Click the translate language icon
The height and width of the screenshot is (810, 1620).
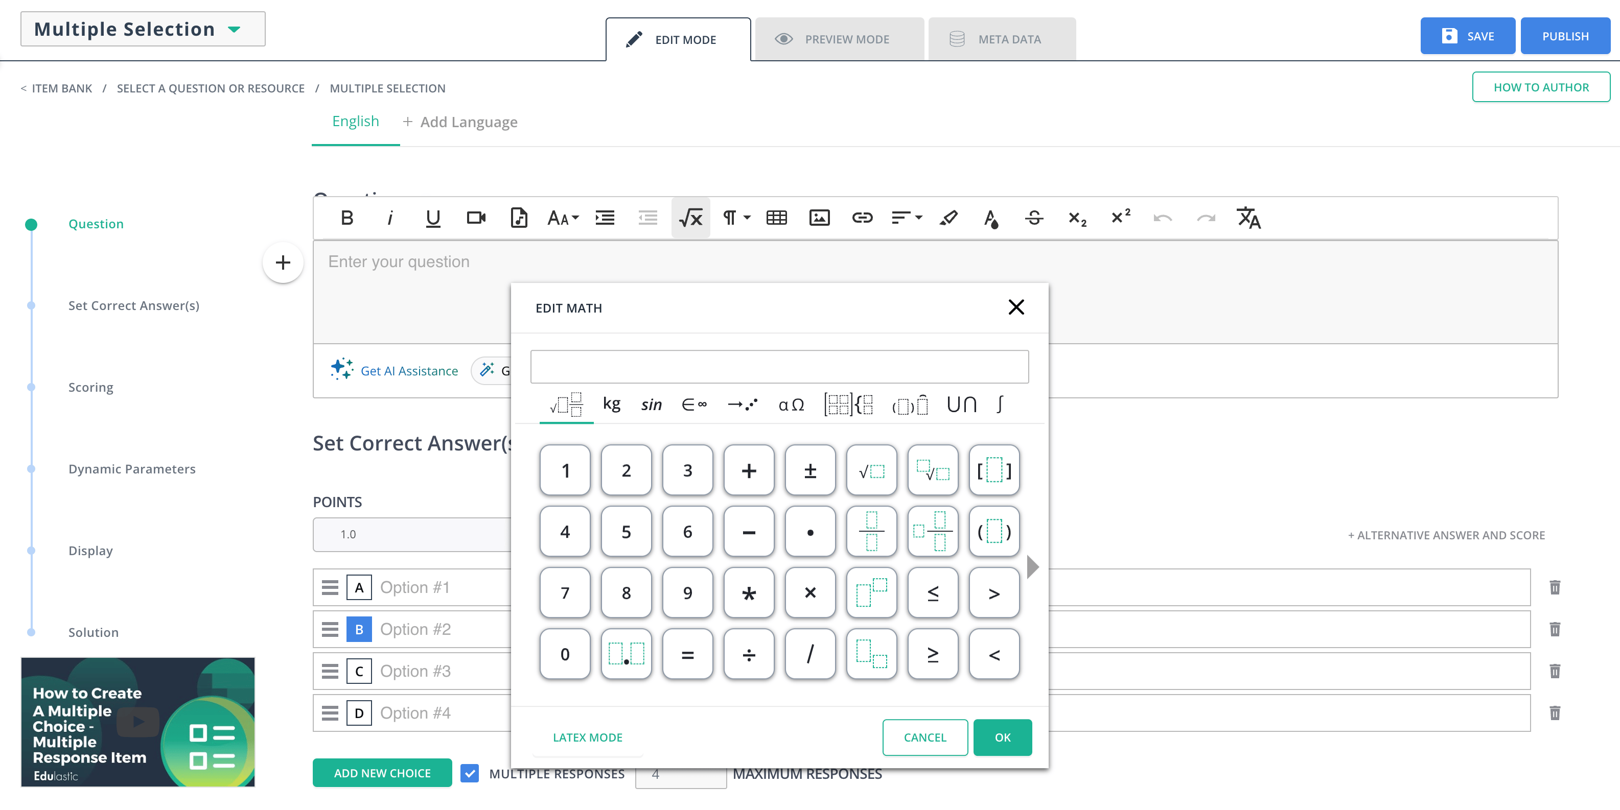coord(1249,218)
